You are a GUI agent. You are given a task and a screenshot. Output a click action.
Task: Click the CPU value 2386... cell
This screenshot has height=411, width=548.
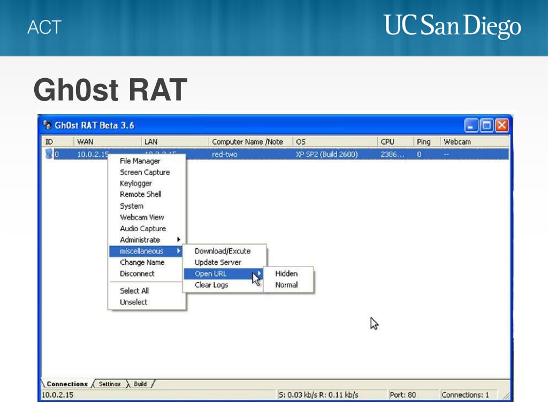click(392, 154)
